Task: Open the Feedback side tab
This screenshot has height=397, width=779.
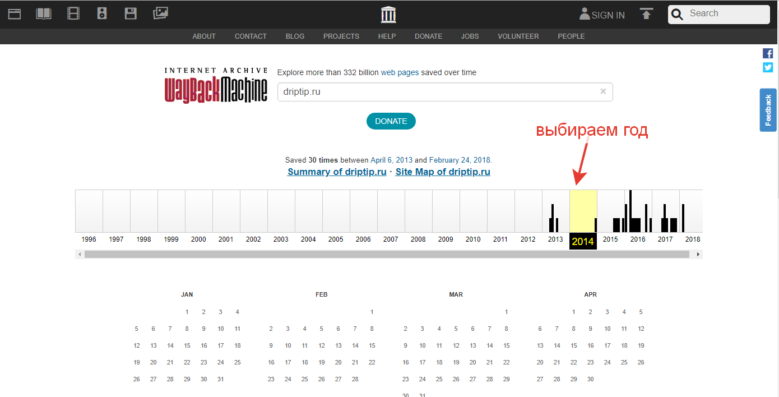Action: [768, 110]
